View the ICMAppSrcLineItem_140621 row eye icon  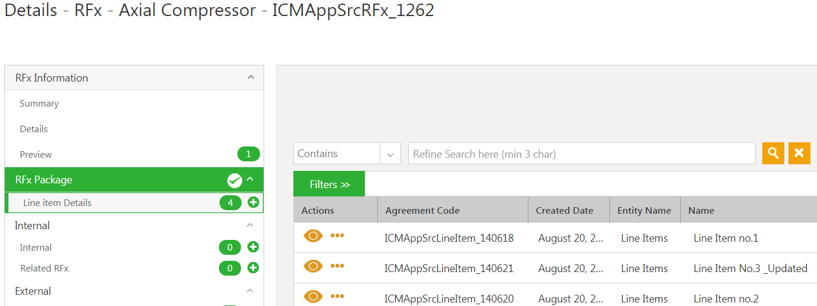click(x=313, y=266)
